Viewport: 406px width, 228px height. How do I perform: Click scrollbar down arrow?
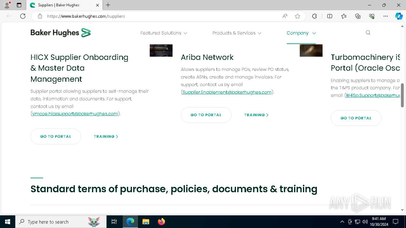pos(403,210)
